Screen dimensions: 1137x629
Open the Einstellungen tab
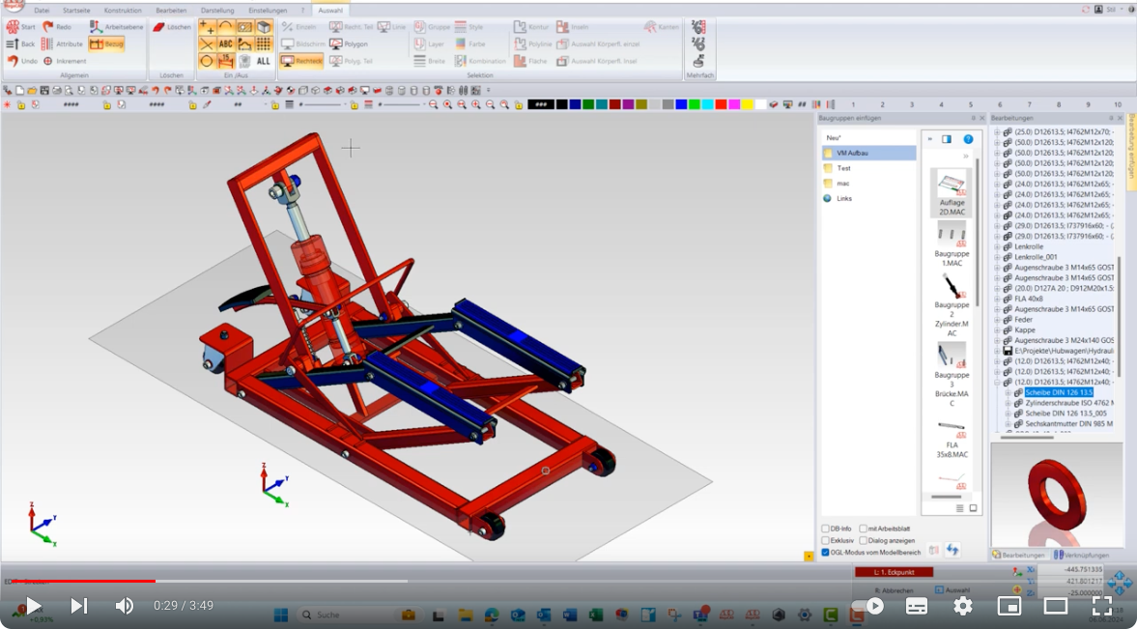(x=268, y=11)
